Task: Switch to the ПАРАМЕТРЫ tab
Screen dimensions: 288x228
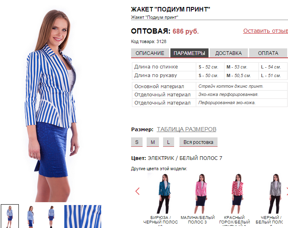Action: coord(189,53)
